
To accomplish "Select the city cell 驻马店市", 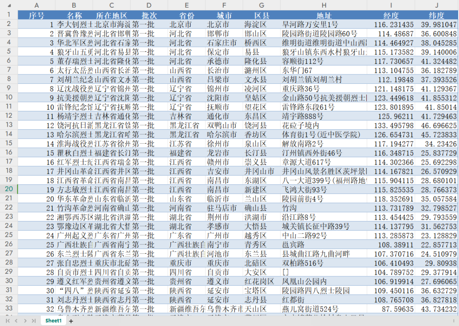I will pos(224,208).
